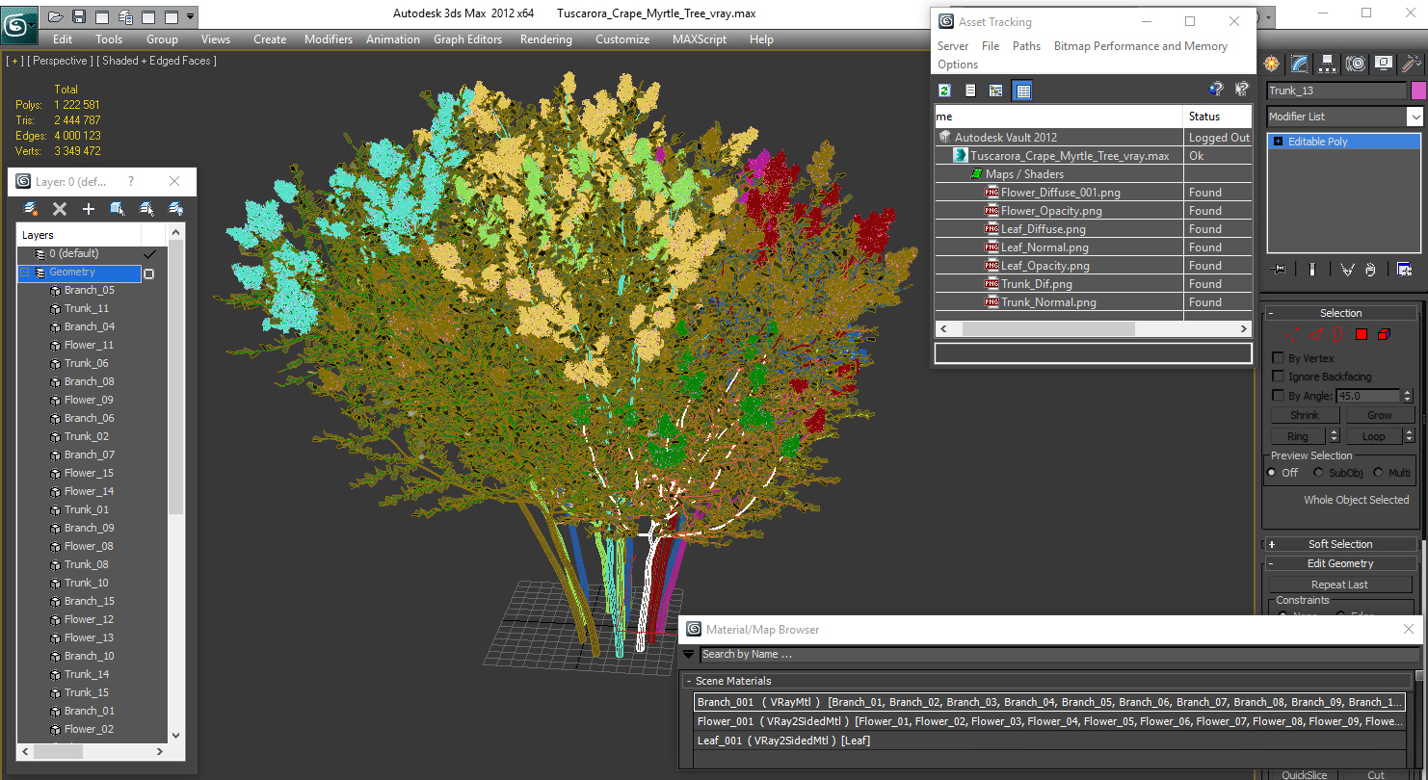Open the Modifier List dropdown
Viewport: 1428px width, 780px height.
(x=1415, y=117)
